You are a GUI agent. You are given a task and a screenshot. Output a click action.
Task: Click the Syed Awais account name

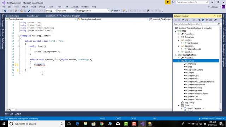[213, 7]
